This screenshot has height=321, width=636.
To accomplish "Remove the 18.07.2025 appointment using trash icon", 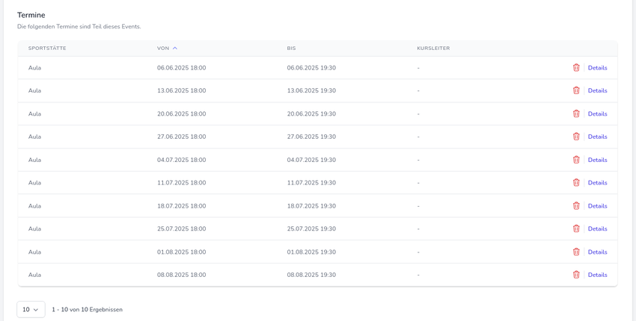I will coord(576,206).
